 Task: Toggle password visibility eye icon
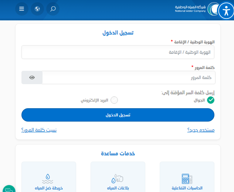(x=32, y=77)
